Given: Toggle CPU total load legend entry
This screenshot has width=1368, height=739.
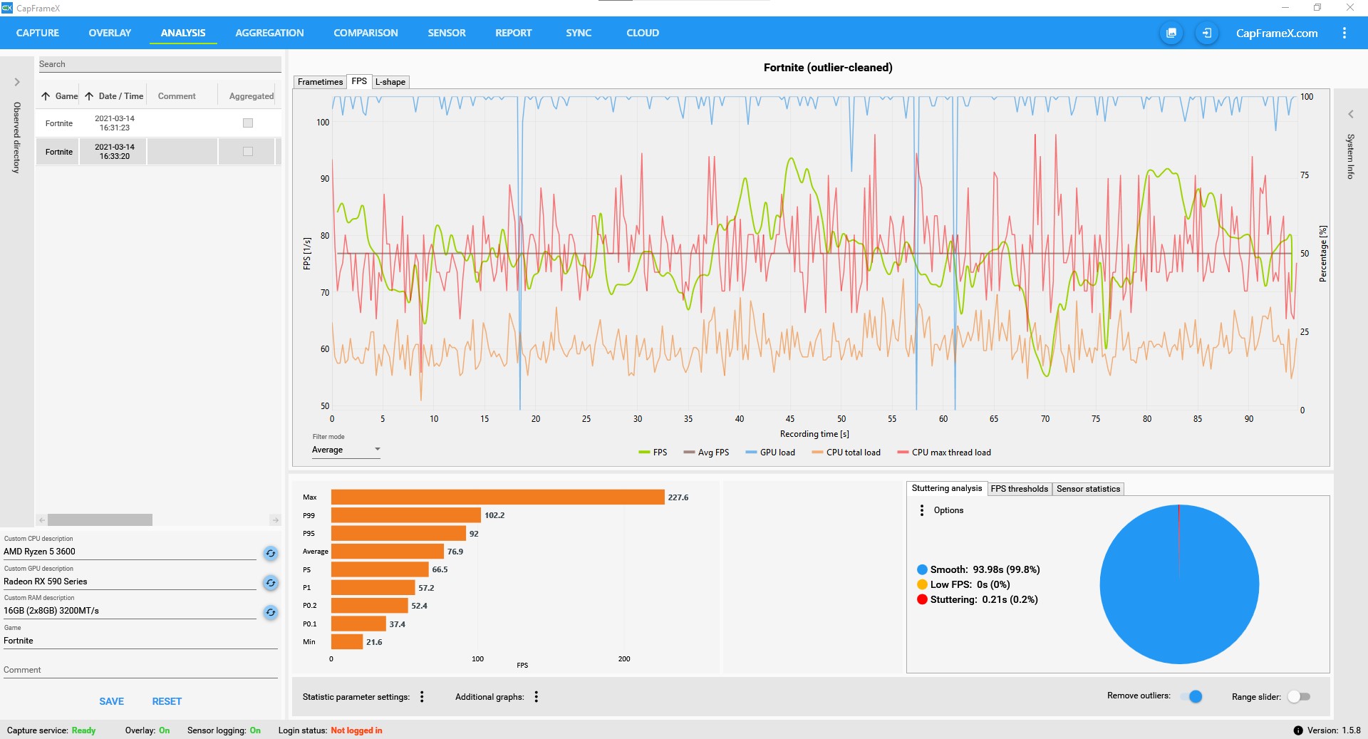Looking at the screenshot, I should pos(846,453).
